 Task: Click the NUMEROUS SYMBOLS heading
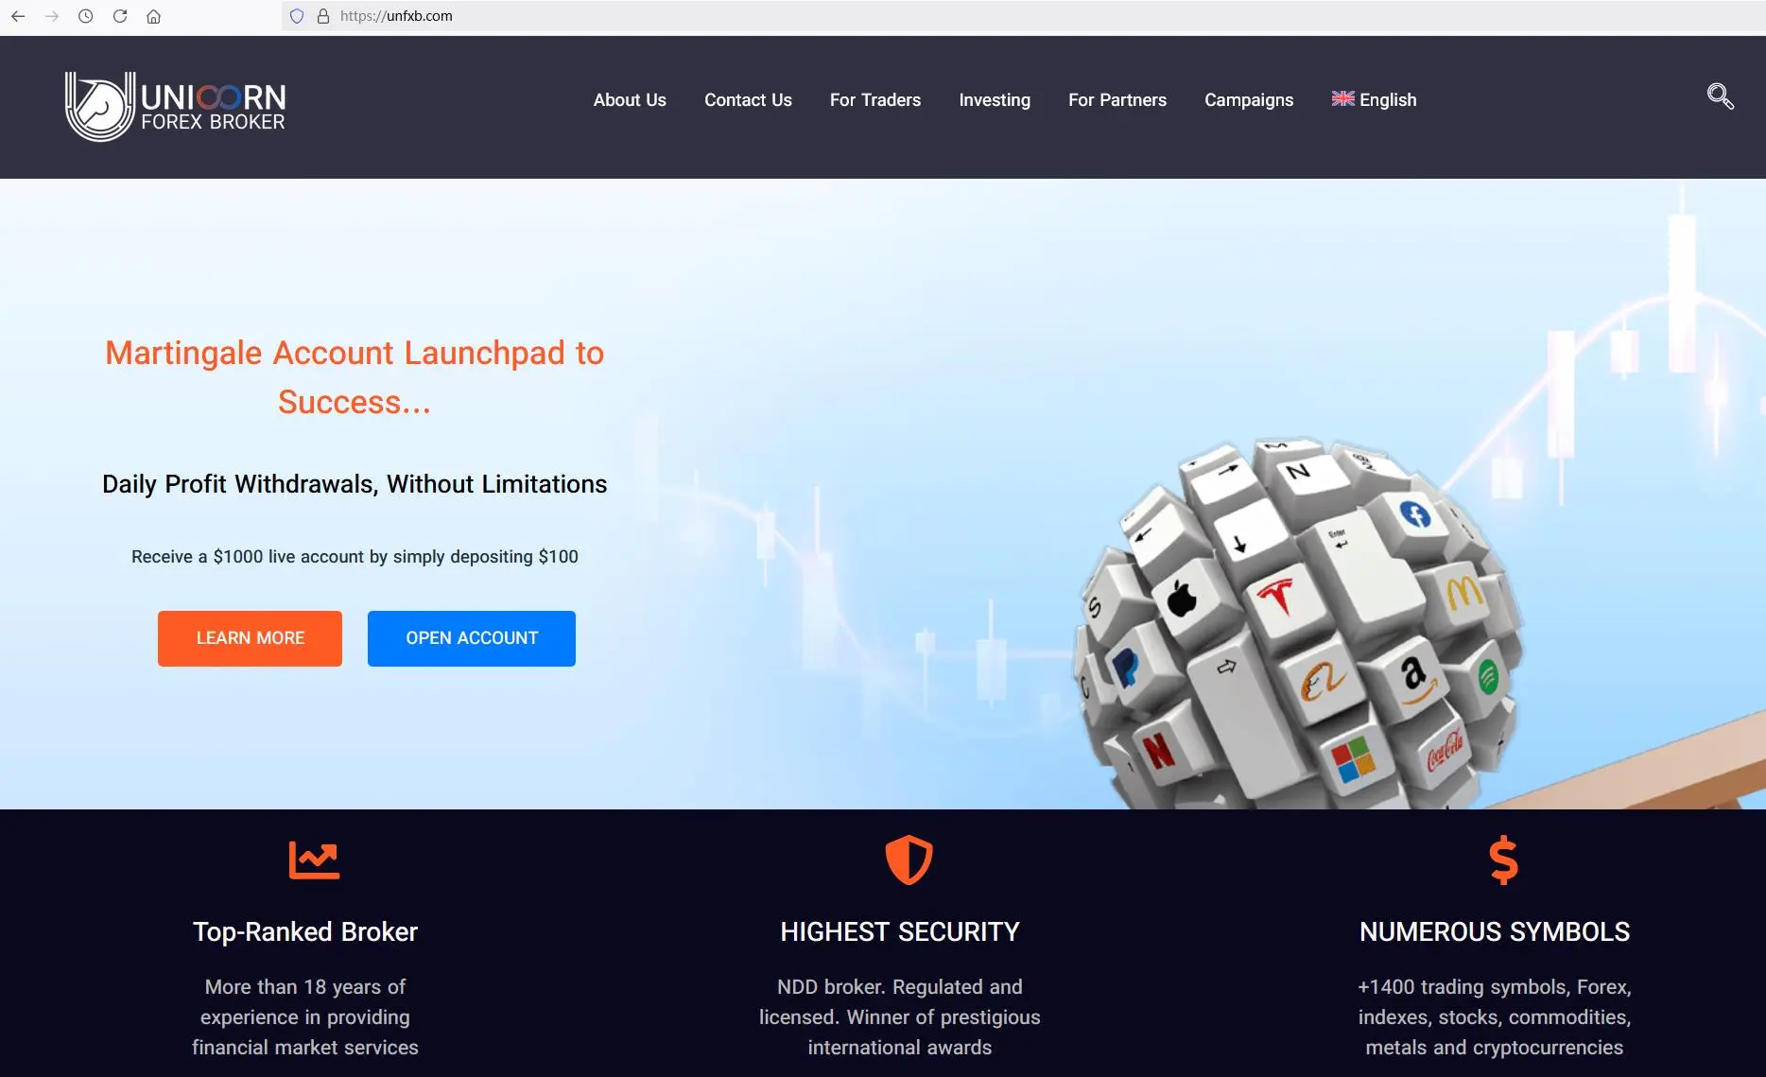(x=1495, y=932)
